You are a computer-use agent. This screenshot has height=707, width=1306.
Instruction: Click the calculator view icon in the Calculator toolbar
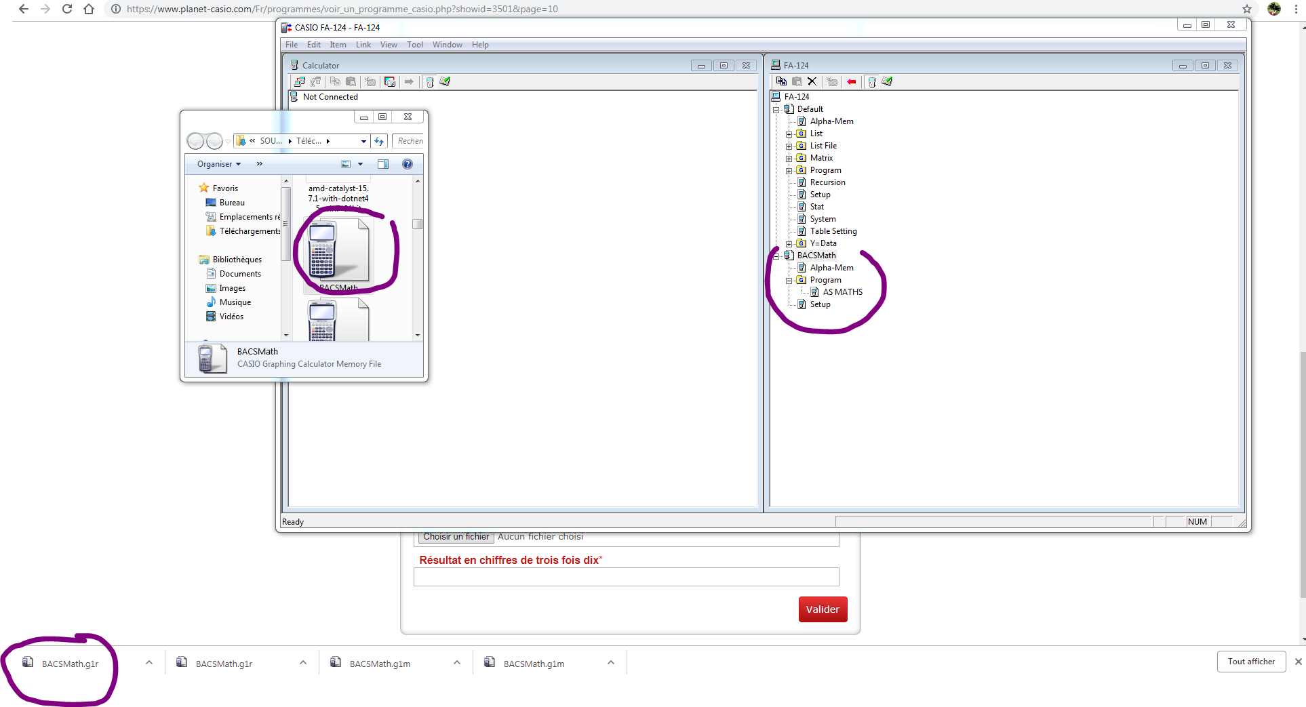(x=429, y=81)
